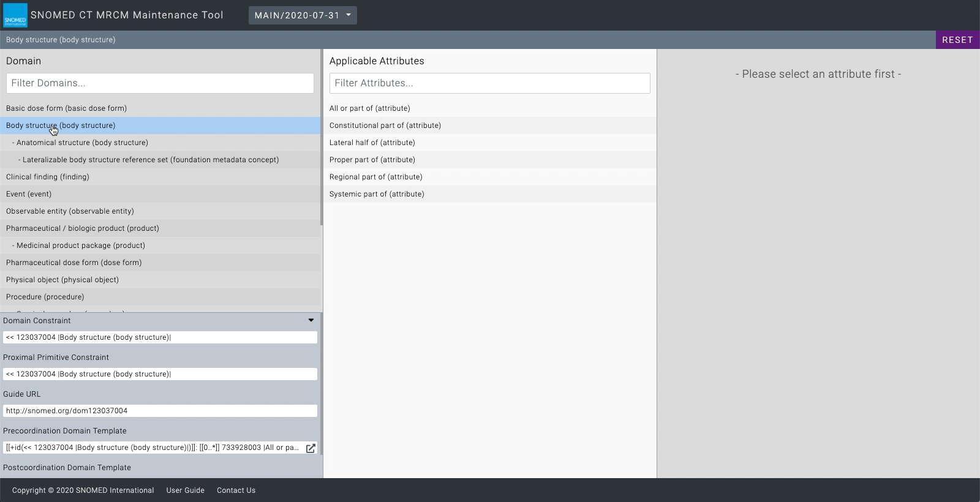The width and height of the screenshot is (980, 502).
Task: Focus the Filter Domains input
Action: coord(160,83)
